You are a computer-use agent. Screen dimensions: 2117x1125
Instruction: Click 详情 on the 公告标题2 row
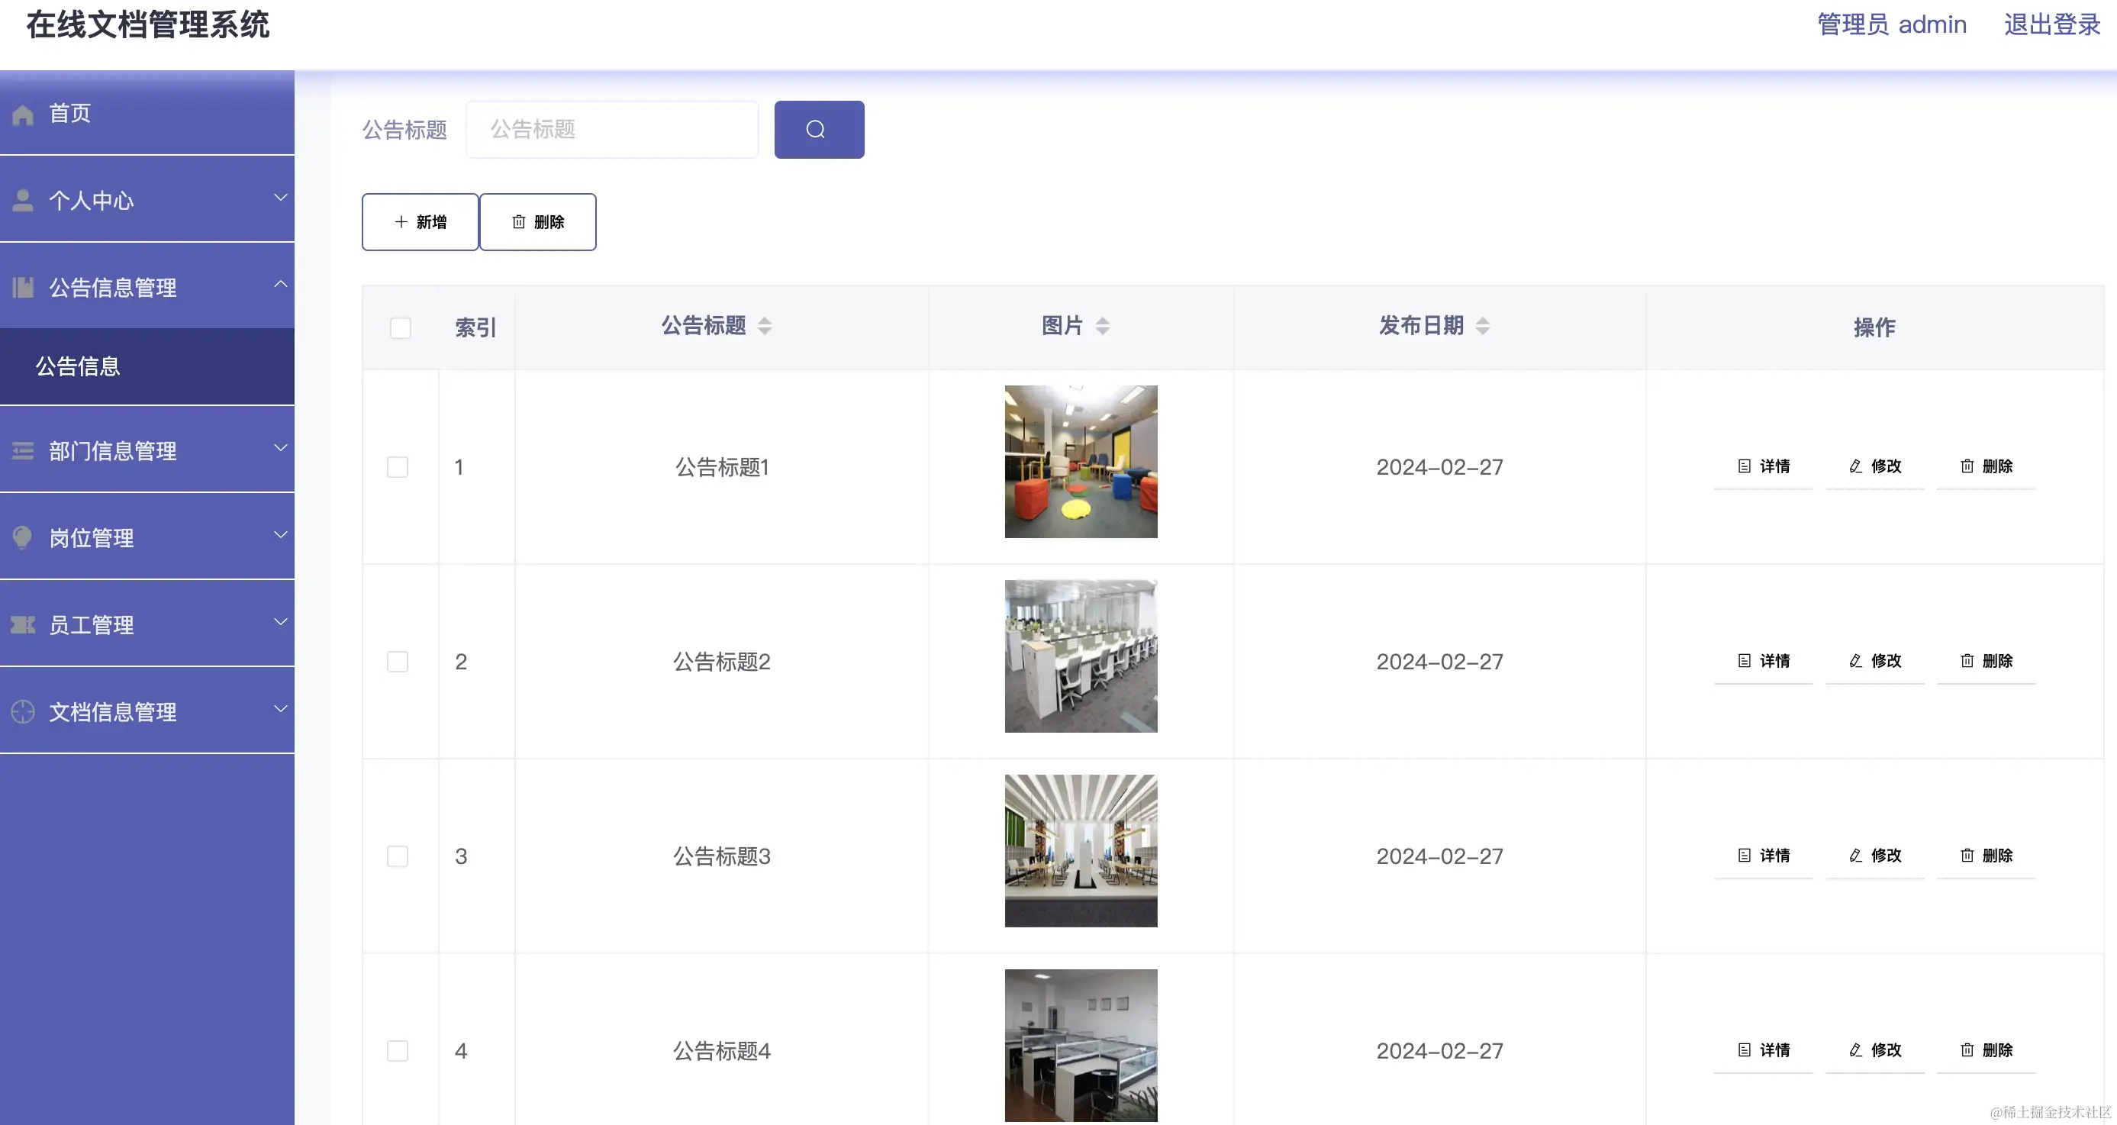point(1764,661)
